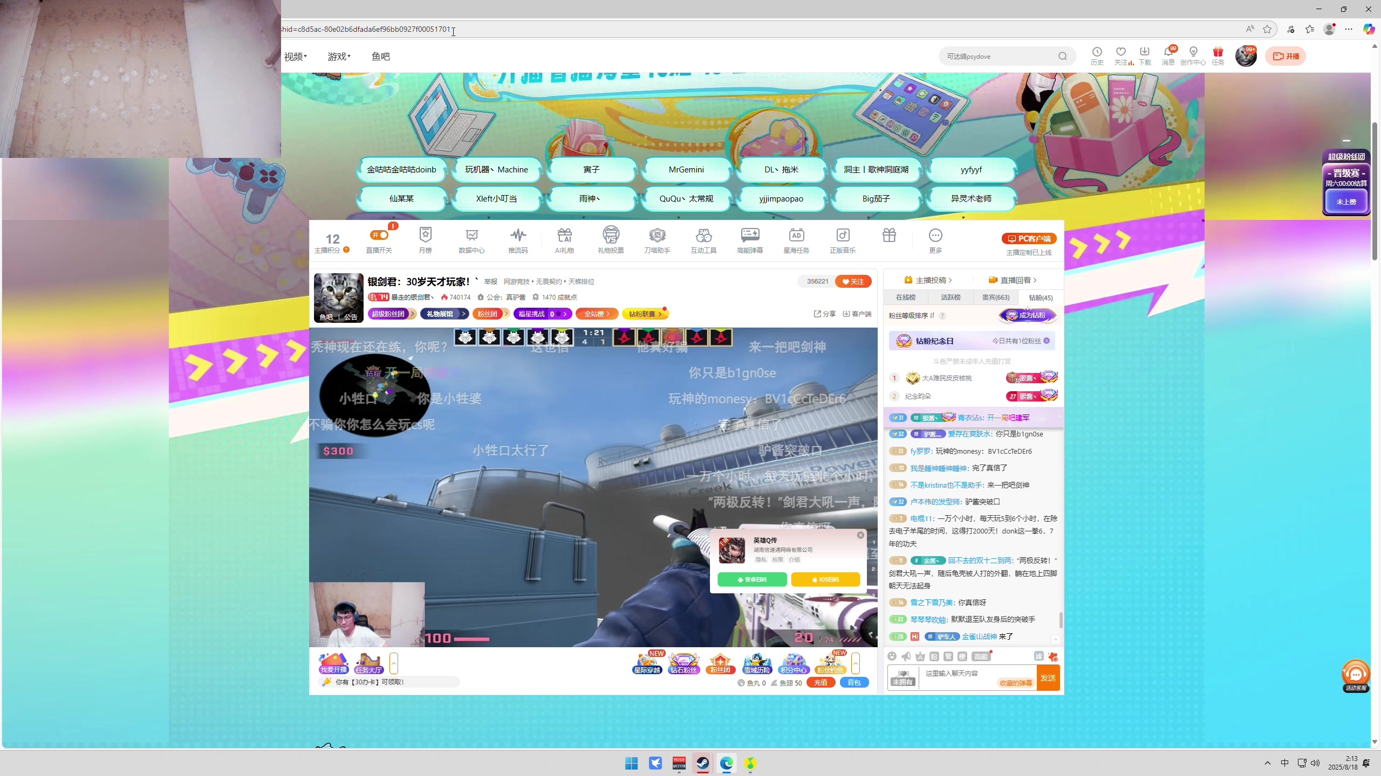Toggle 粉丝等级排序 sort order
This screenshot has width=1381, height=776.
coord(912,315)
